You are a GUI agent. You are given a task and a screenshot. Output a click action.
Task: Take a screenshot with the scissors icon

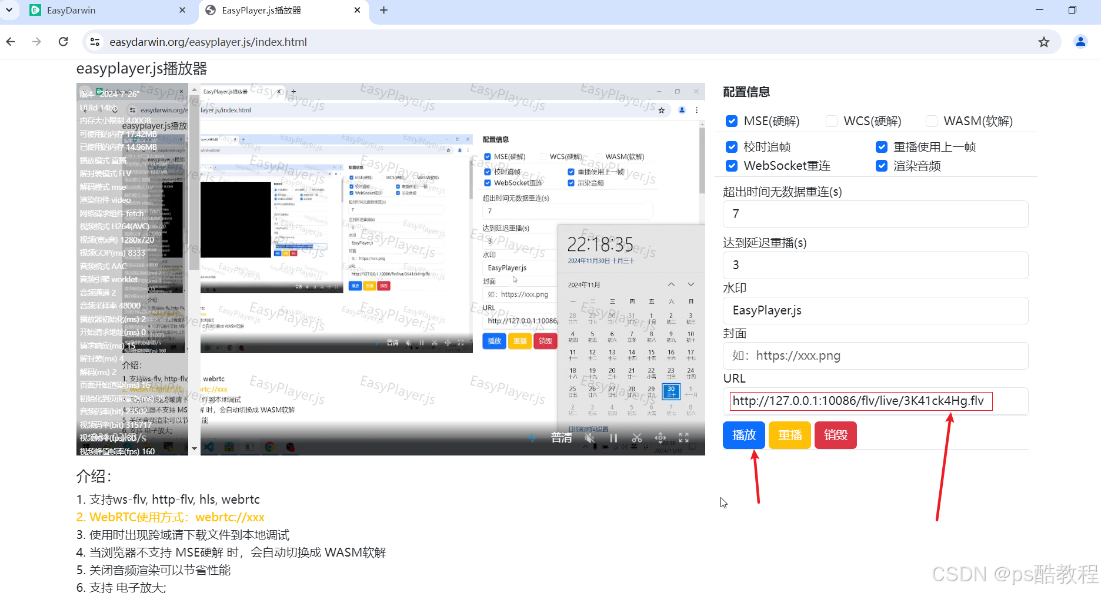click(x=637, y=438)
